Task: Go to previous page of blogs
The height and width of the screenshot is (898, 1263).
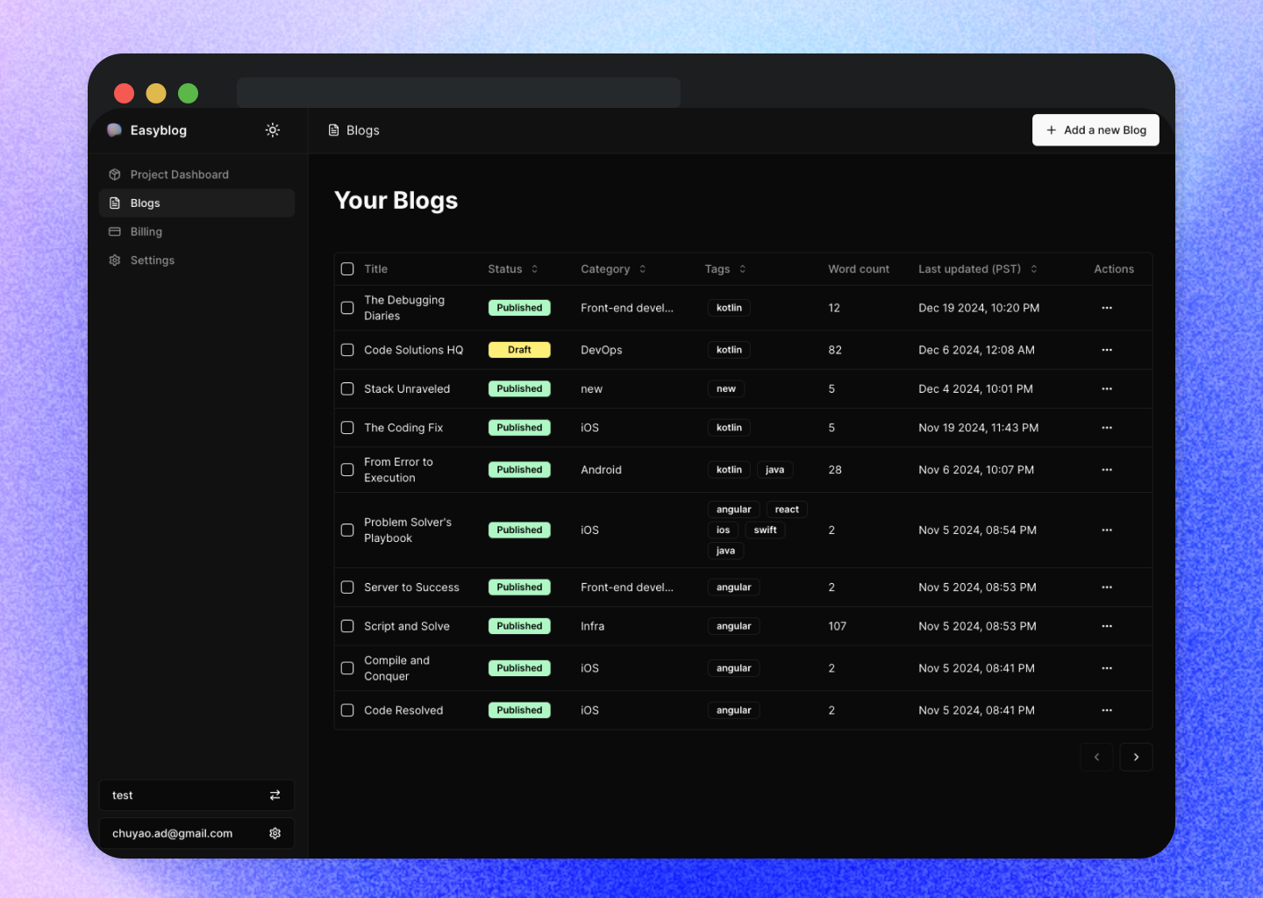Action: coord(1096,757)
